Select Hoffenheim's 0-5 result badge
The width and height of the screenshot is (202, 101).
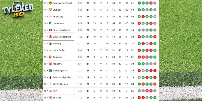pos(80,23)
